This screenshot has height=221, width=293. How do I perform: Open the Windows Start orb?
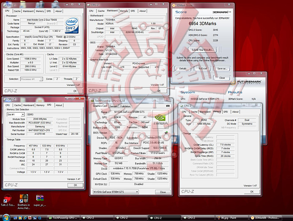pyautogui.click(x=6, y=217)
